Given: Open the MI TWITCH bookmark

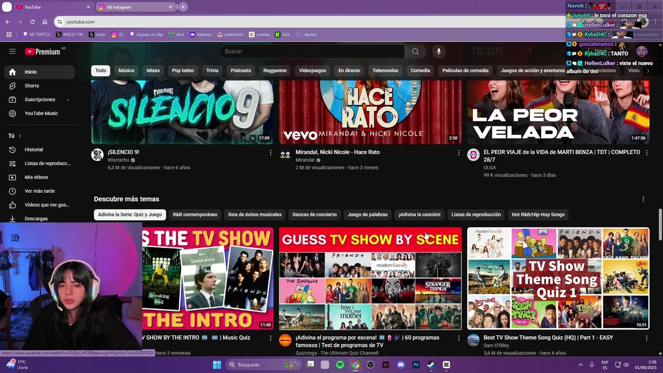Looking at the screenshot, I should point(36,35).
